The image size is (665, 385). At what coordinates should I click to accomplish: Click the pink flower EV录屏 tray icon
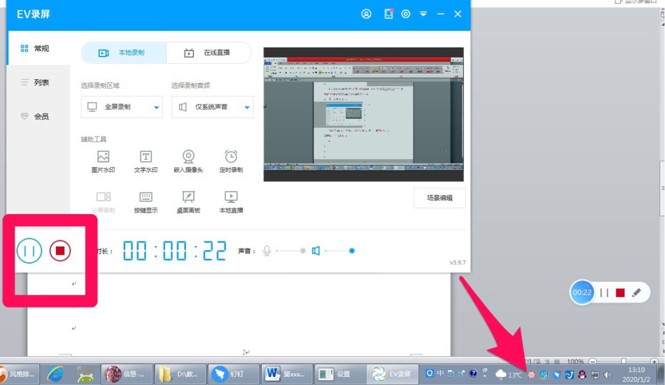(531, 375)
